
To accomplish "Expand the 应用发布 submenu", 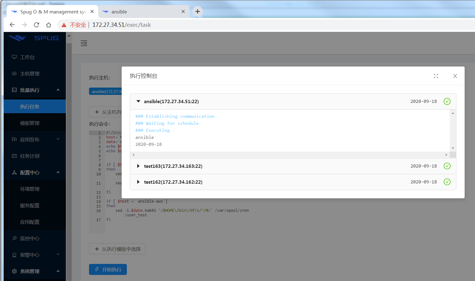I will 35,139.
